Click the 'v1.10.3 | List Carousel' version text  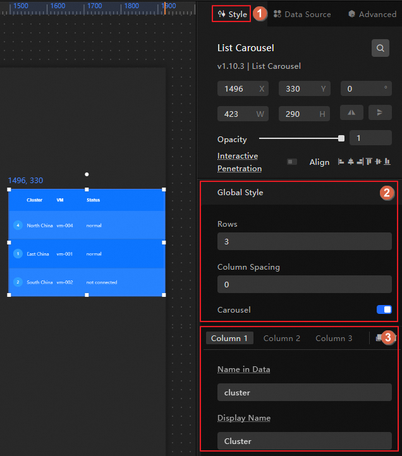[x=259, y=66]
